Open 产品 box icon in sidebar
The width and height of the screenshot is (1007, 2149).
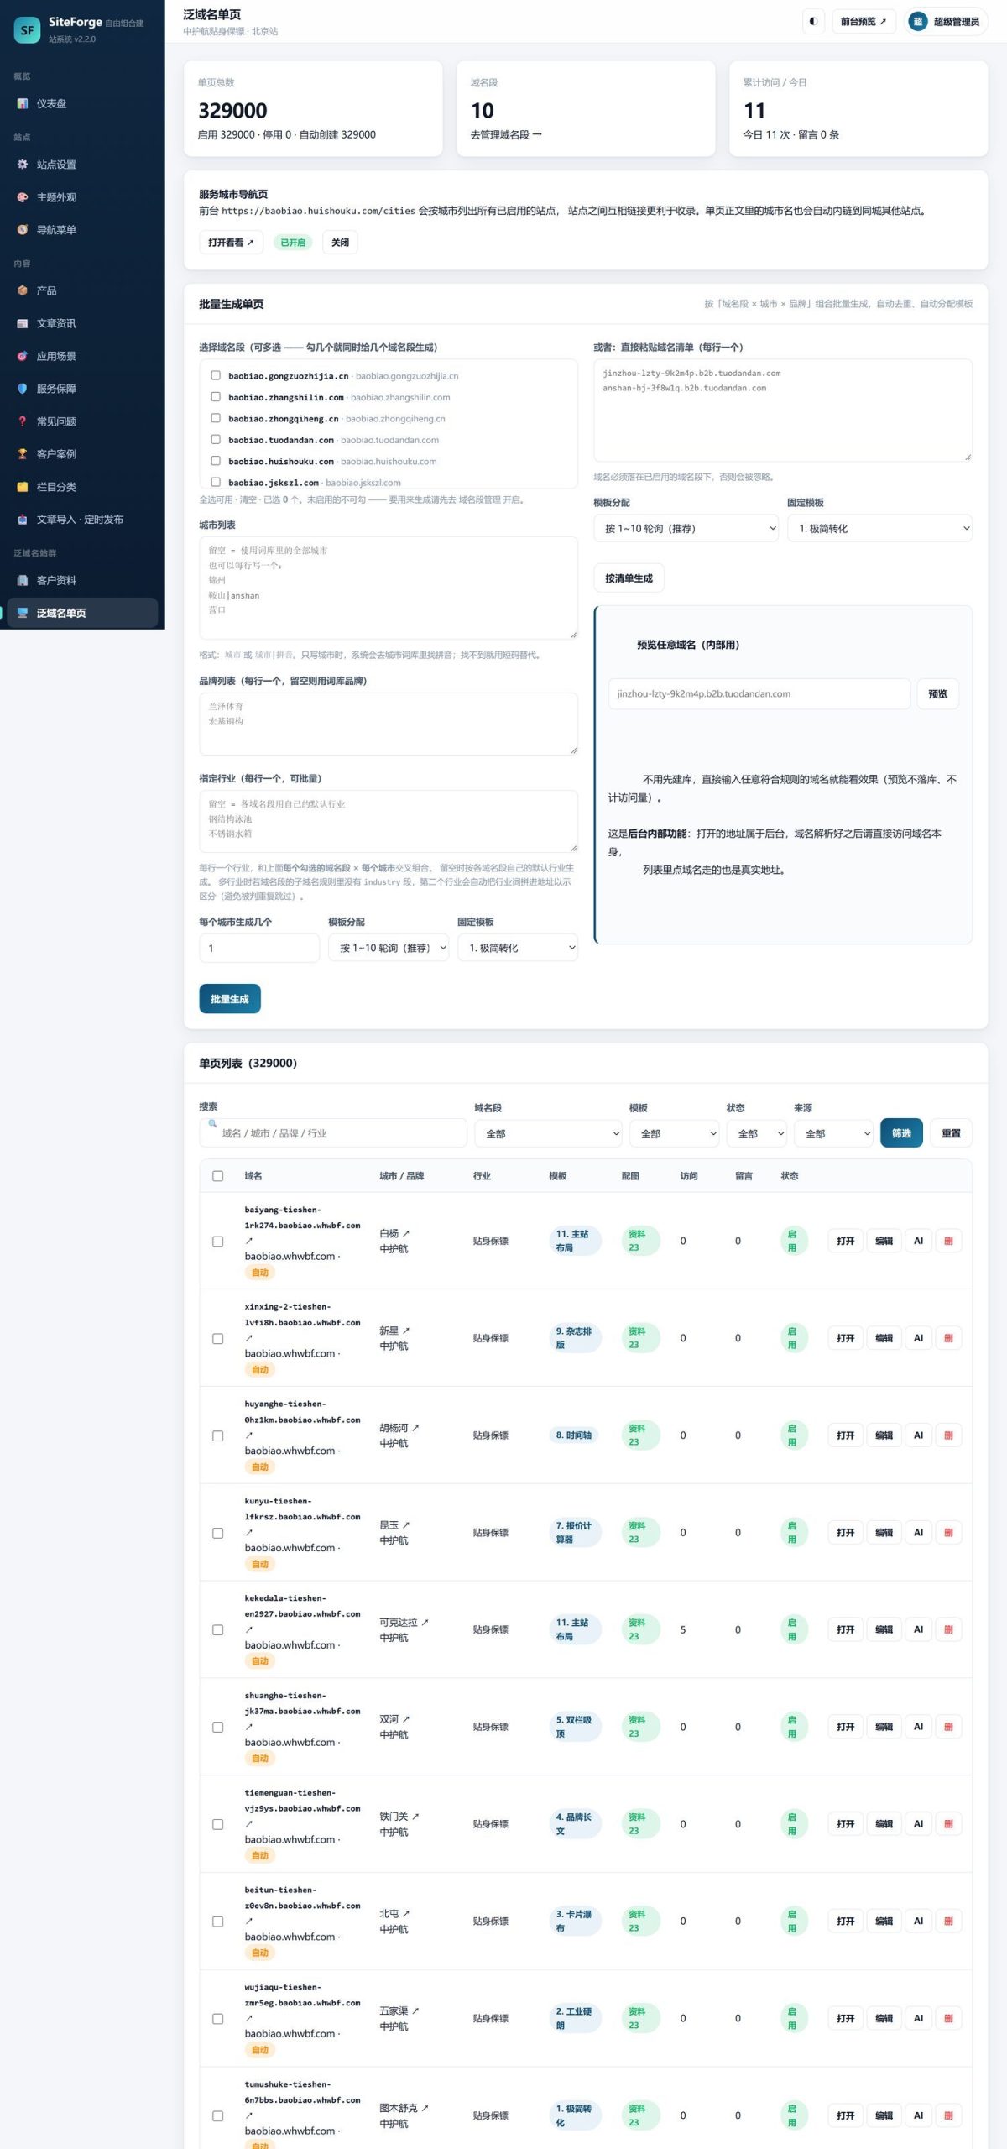[x=23, y=290]
